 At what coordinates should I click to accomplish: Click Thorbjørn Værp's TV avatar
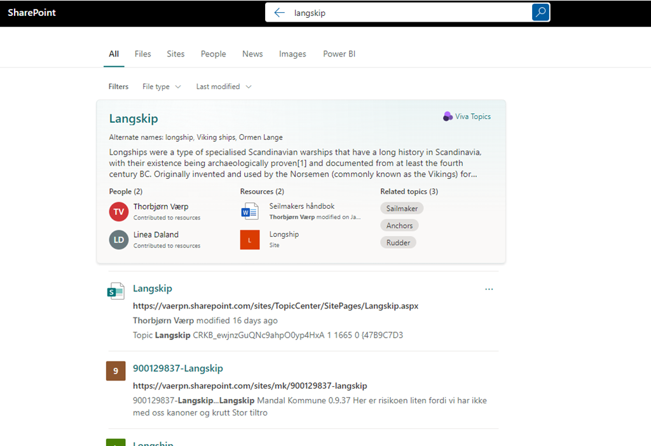(119, 211)
